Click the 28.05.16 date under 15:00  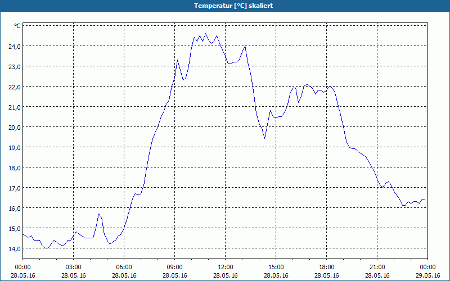pos(276,275)
